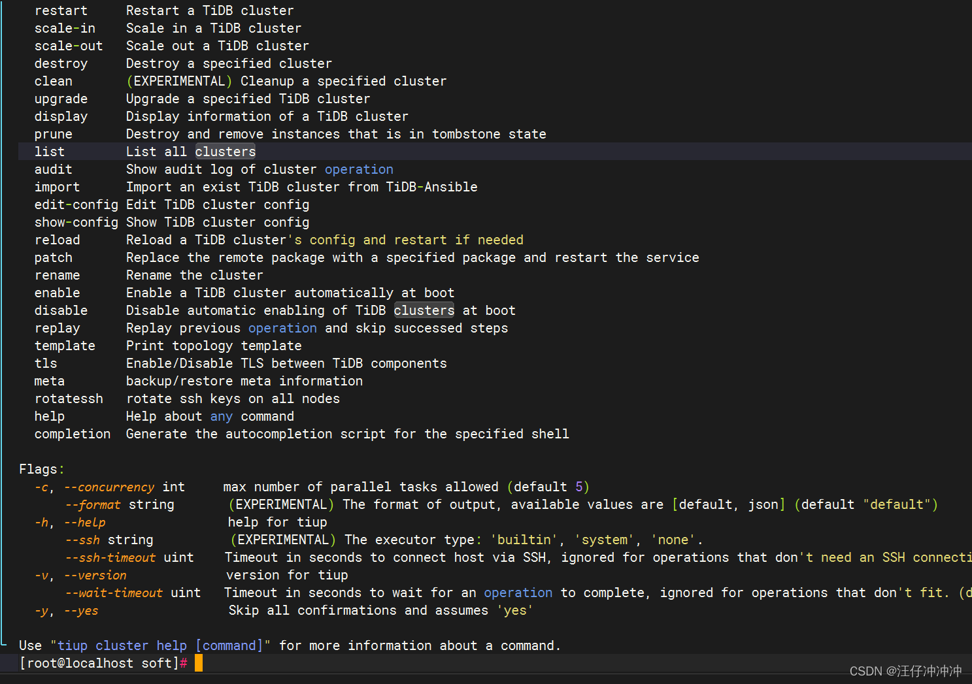
Task: Click the 'clean' EXPERIMENTAL command line
Action: pyautogui.click(x=53, y=81)
